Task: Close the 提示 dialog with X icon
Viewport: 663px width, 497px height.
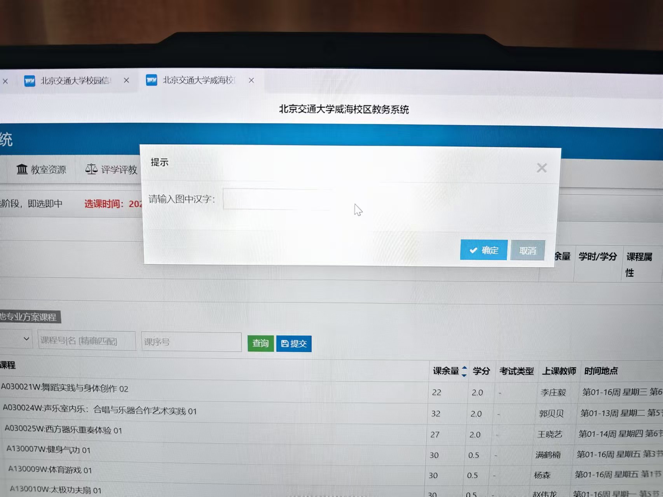Action: 541,168
